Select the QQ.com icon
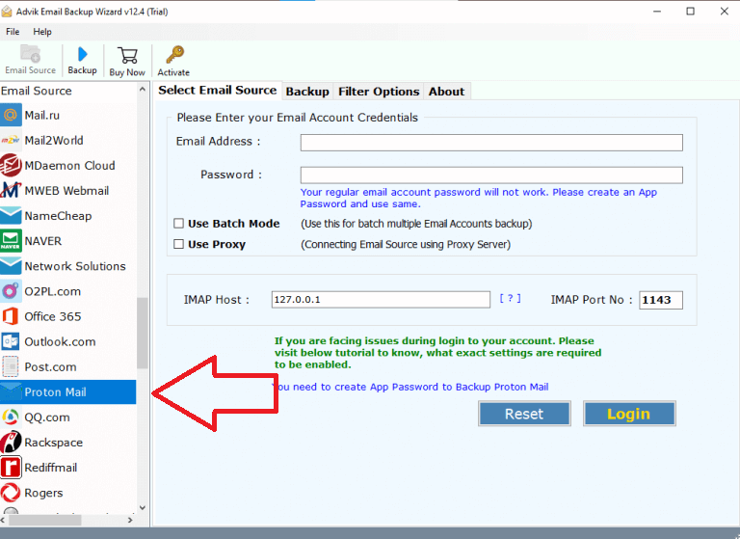This screenshot has width=740, height=539. (11, 418)
